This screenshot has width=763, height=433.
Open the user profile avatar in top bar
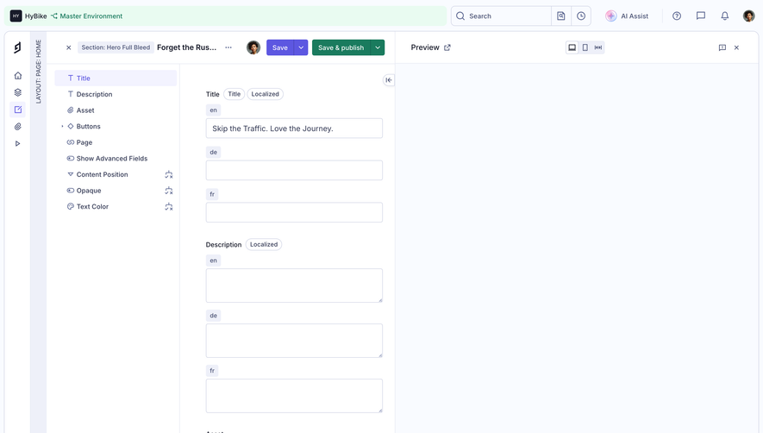coord(748,16)
